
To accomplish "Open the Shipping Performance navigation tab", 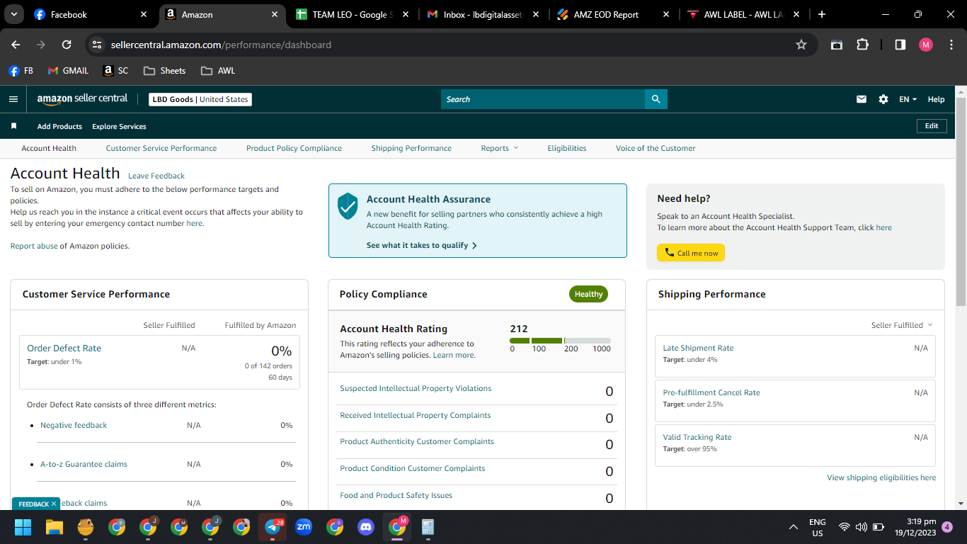I will (411, 148).
